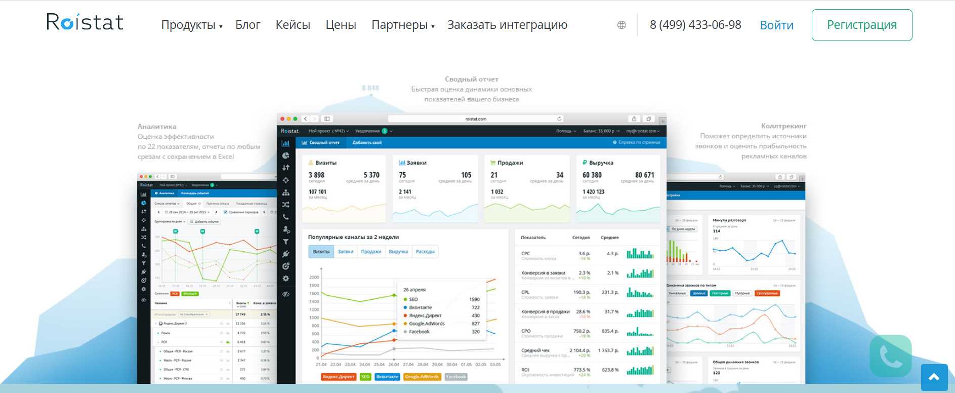Screen dimensions: 955x393
Task: Click the pie chart analytics icon in sidebar
Action: [286, 155]
